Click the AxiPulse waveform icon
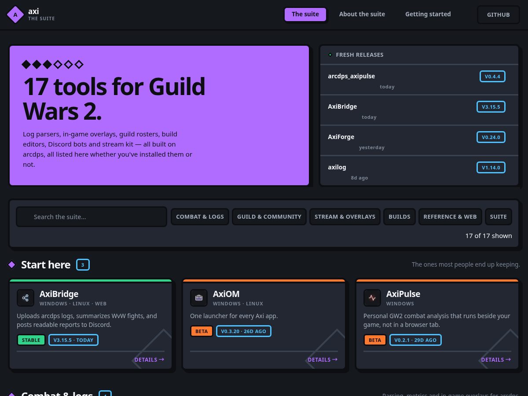This screenshot has width=528, height=396. [372, 298]
